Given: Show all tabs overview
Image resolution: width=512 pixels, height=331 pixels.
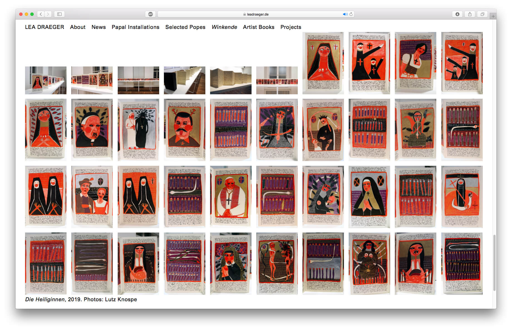Looking at the screenshot, I should [x=482, y=14].
